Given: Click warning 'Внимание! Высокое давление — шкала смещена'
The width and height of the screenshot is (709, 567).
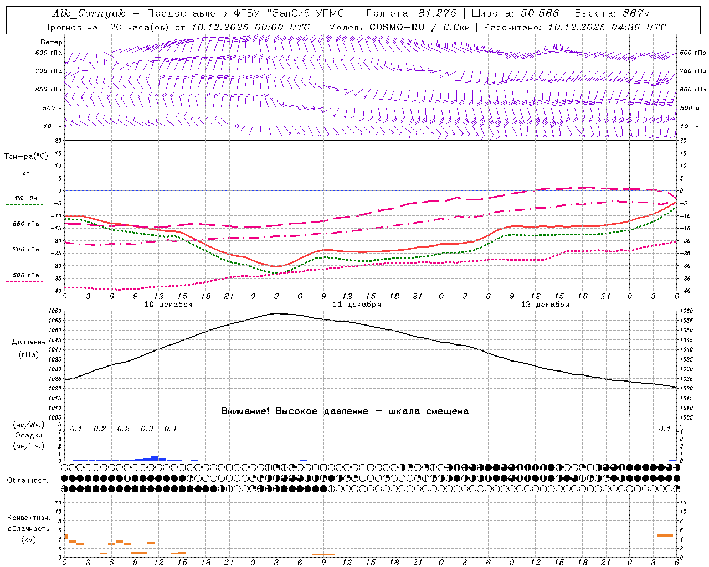Looking at the screenshot, I should coord(345,411).
